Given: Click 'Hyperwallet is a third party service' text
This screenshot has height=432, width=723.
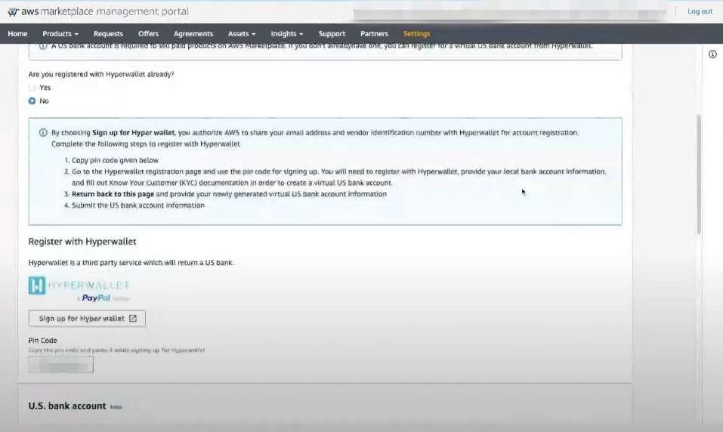Looking at the screenshot, I should pos(131,263).
